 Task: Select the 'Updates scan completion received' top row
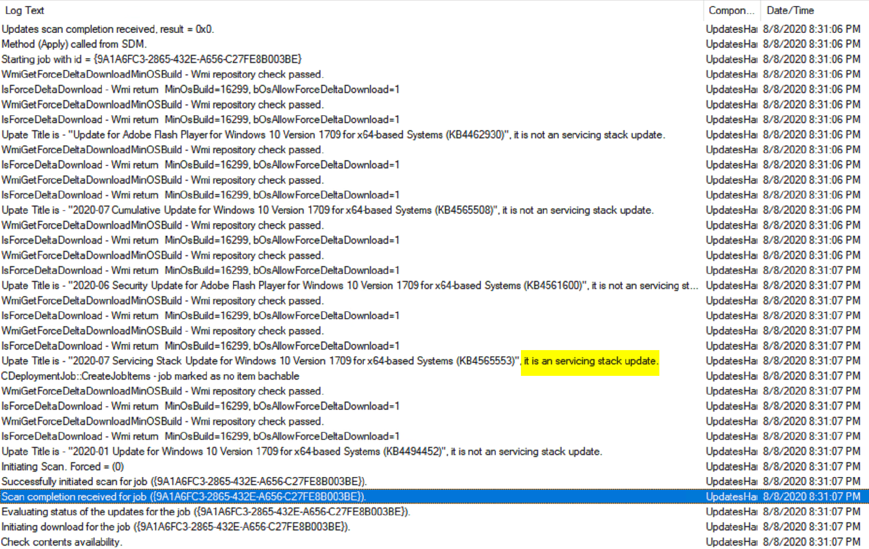pos(108,29)
